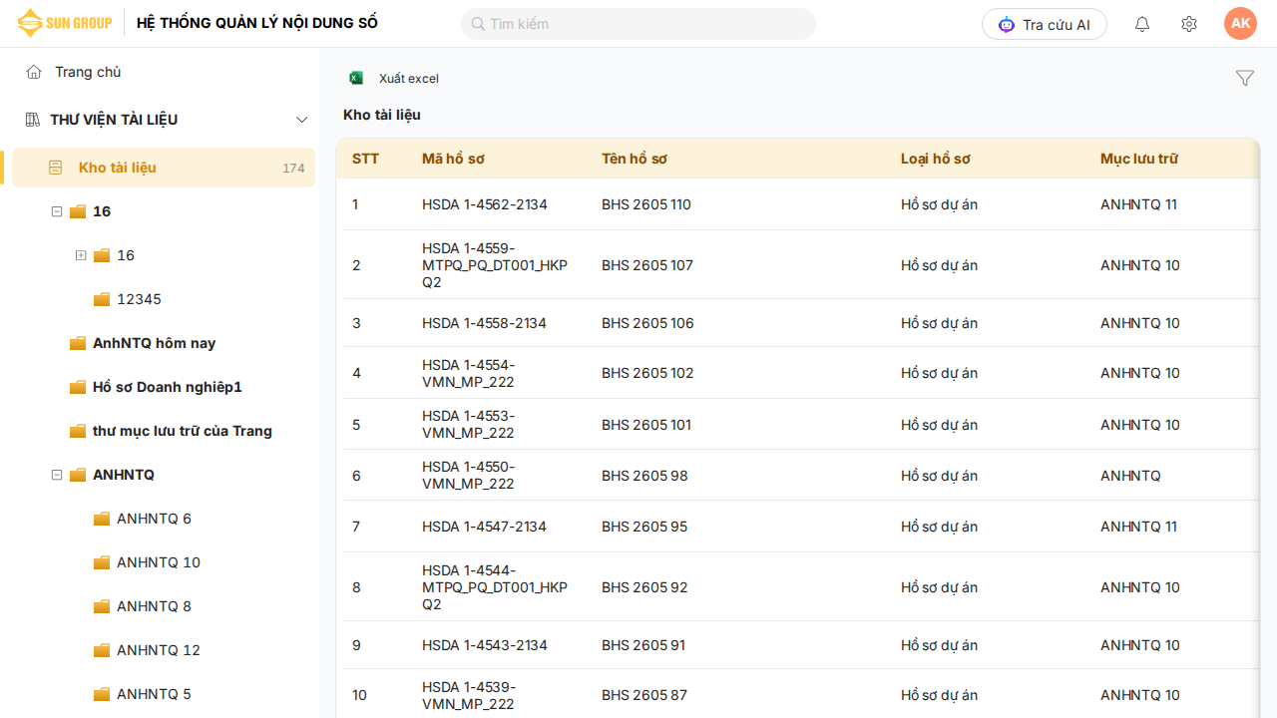Click folder icon of ANHNTQ parent folder
This screenshot has width=1277, height=718.
(x=78, y=475)
